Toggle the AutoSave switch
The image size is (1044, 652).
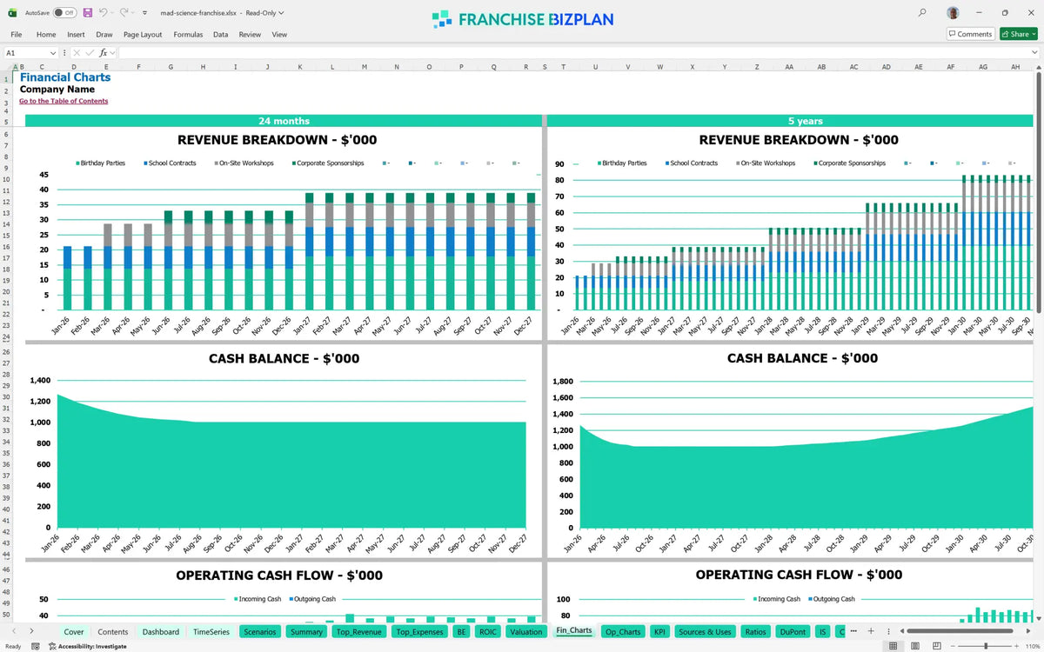pos(64,13)
